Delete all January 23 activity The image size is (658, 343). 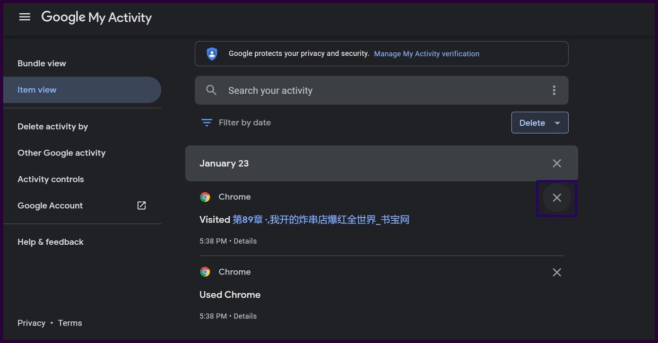pyautogui.click(x=557, y=163)
